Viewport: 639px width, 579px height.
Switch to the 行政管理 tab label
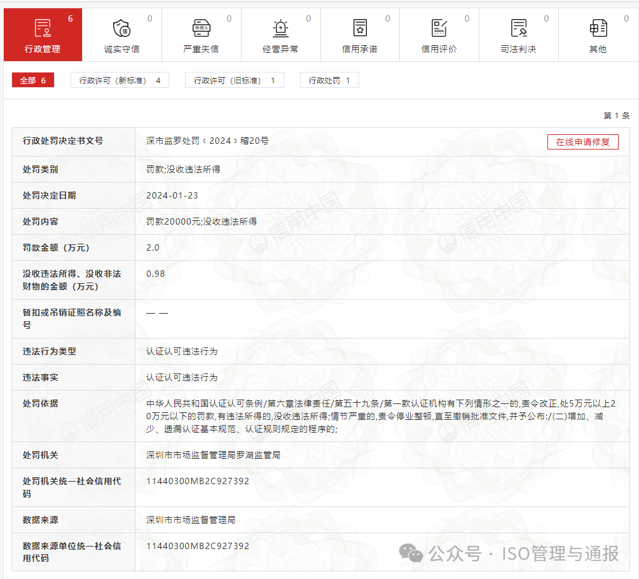[43, 50]
